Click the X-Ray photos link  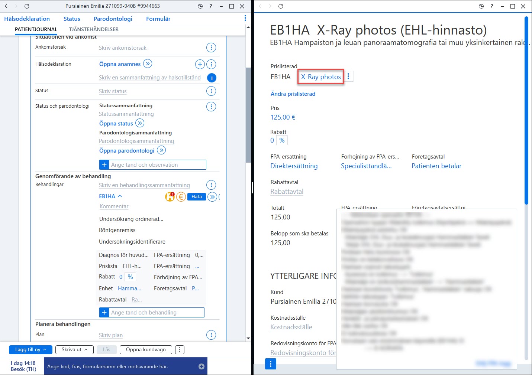pos(321,77)
